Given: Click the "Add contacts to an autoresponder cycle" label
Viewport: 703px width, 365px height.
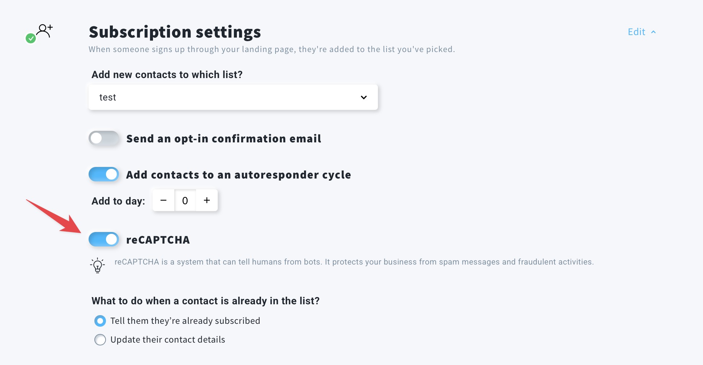Looking at the screenshot, I should coord(238,175).
